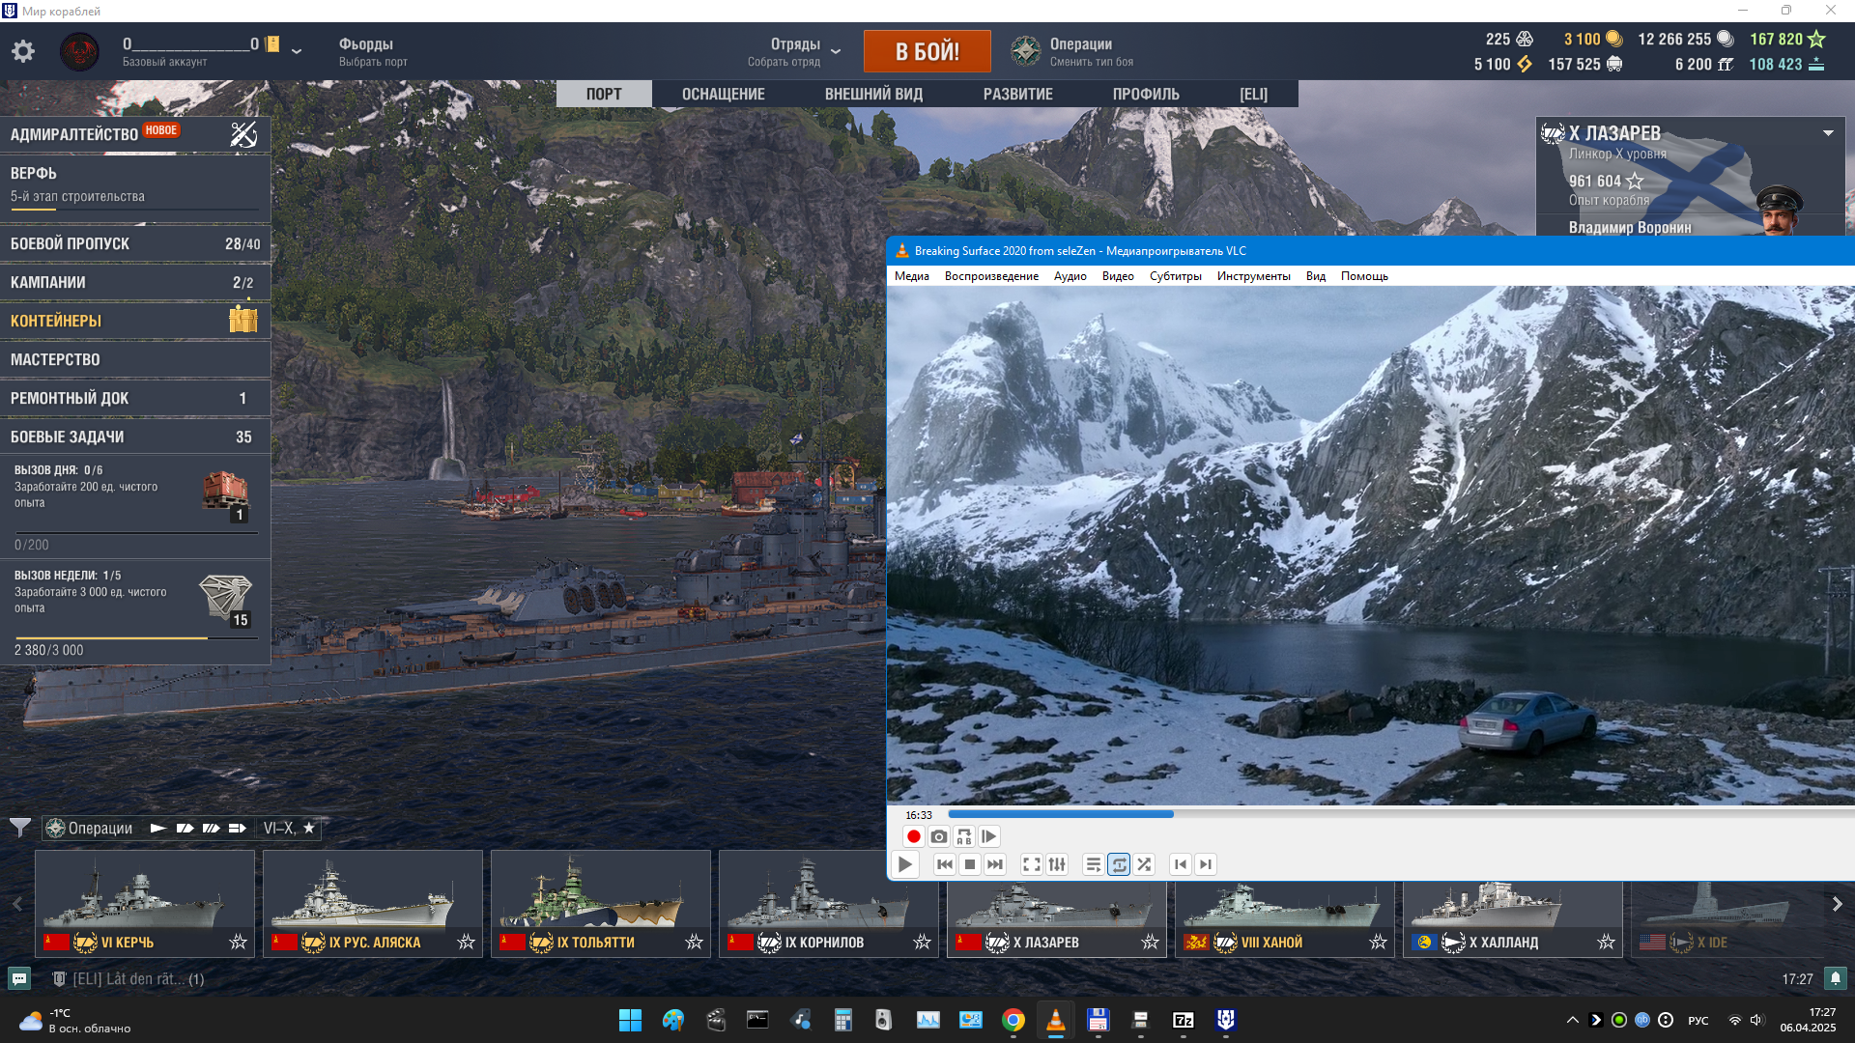
Task: Click the A-B loop button in VLC
Action: (x=963, y=836)
